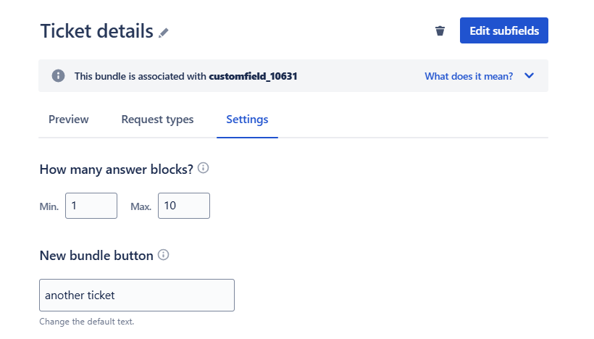Switch to the Preview tab
594x339 pixels.
[x=69, y=120]
